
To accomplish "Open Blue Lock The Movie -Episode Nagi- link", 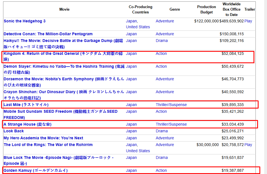I will click(x=58, y=161).
